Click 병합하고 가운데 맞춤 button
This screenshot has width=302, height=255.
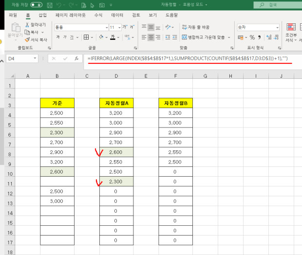coord(204,37)
